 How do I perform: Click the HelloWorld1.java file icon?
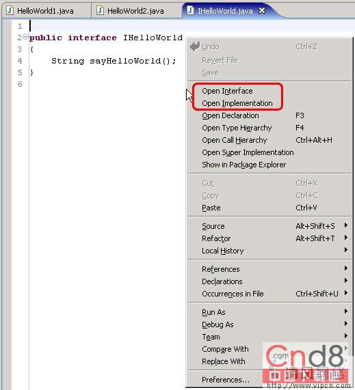coord(10,11)
